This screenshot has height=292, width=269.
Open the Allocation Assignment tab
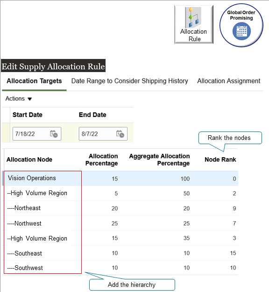[229, 81]
